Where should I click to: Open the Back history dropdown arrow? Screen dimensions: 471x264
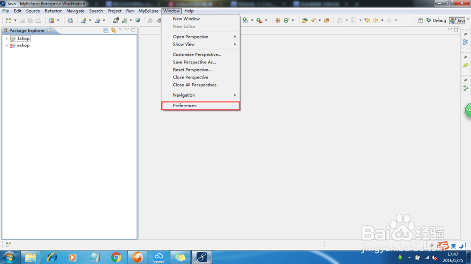(x=382, y=20)
